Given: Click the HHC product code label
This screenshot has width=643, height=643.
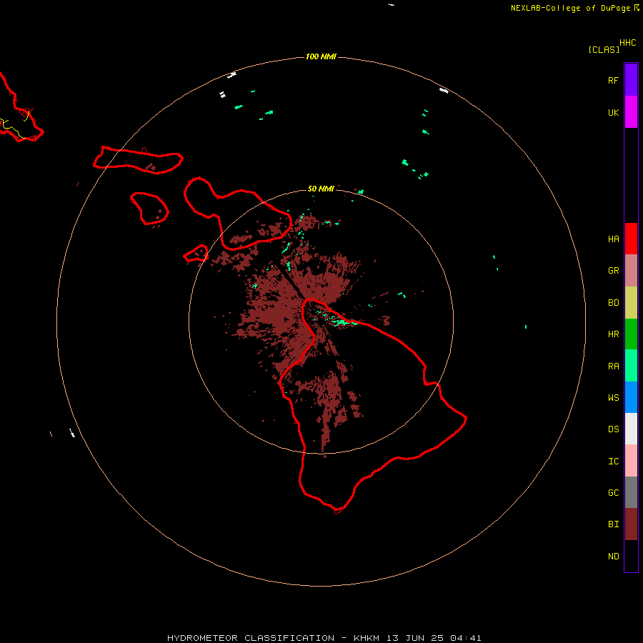Looking at the screenshot, I should pos(628,43).
